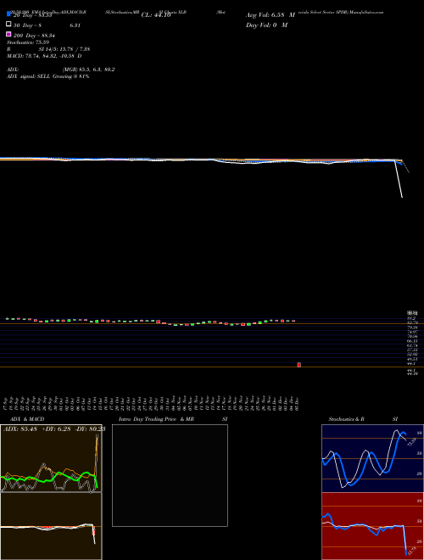Screen dimensions: 424x560
Task: Click the white price line's sharp drop
Action: [399, 179]
